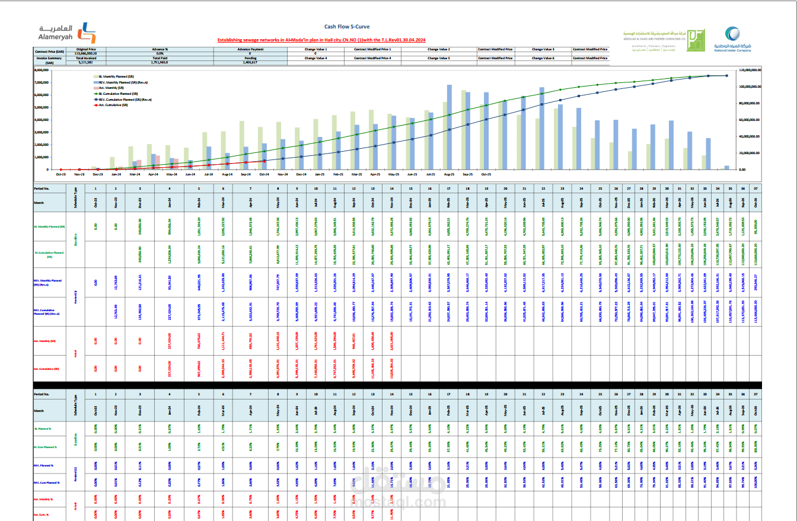This screenshot has width=797, height=521.
Task: Click the Alameryah company logo
Action: (x=67, y=33)
